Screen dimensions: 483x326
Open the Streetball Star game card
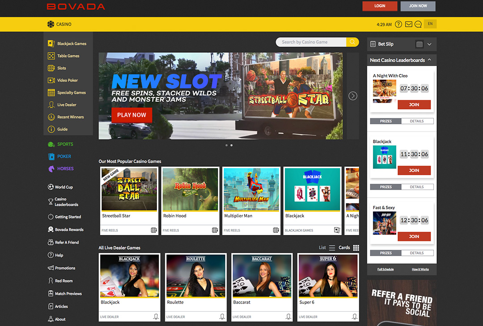pos(129,201)
